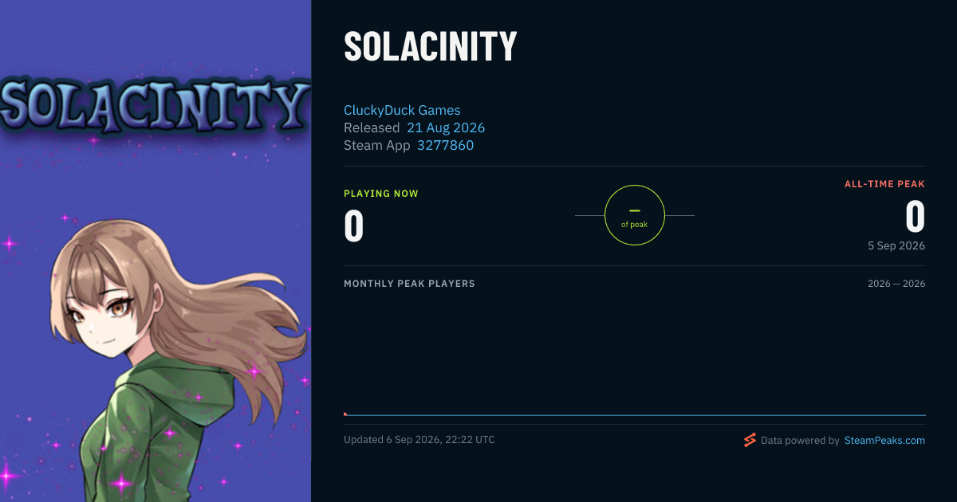Click the Updated 6 Sep 2026 timestamp
This screenshot has width=957, height=502.
click(419, 440)
